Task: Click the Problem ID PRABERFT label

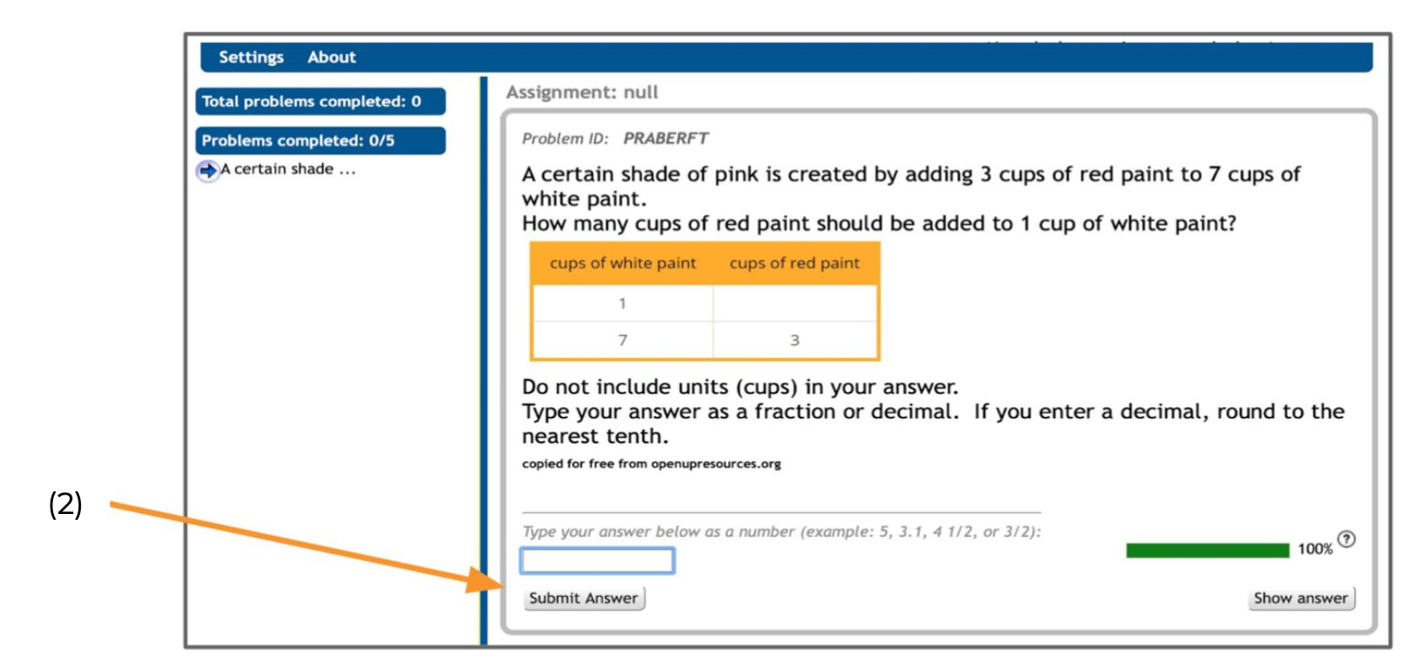Action: (x=615, y=138)
